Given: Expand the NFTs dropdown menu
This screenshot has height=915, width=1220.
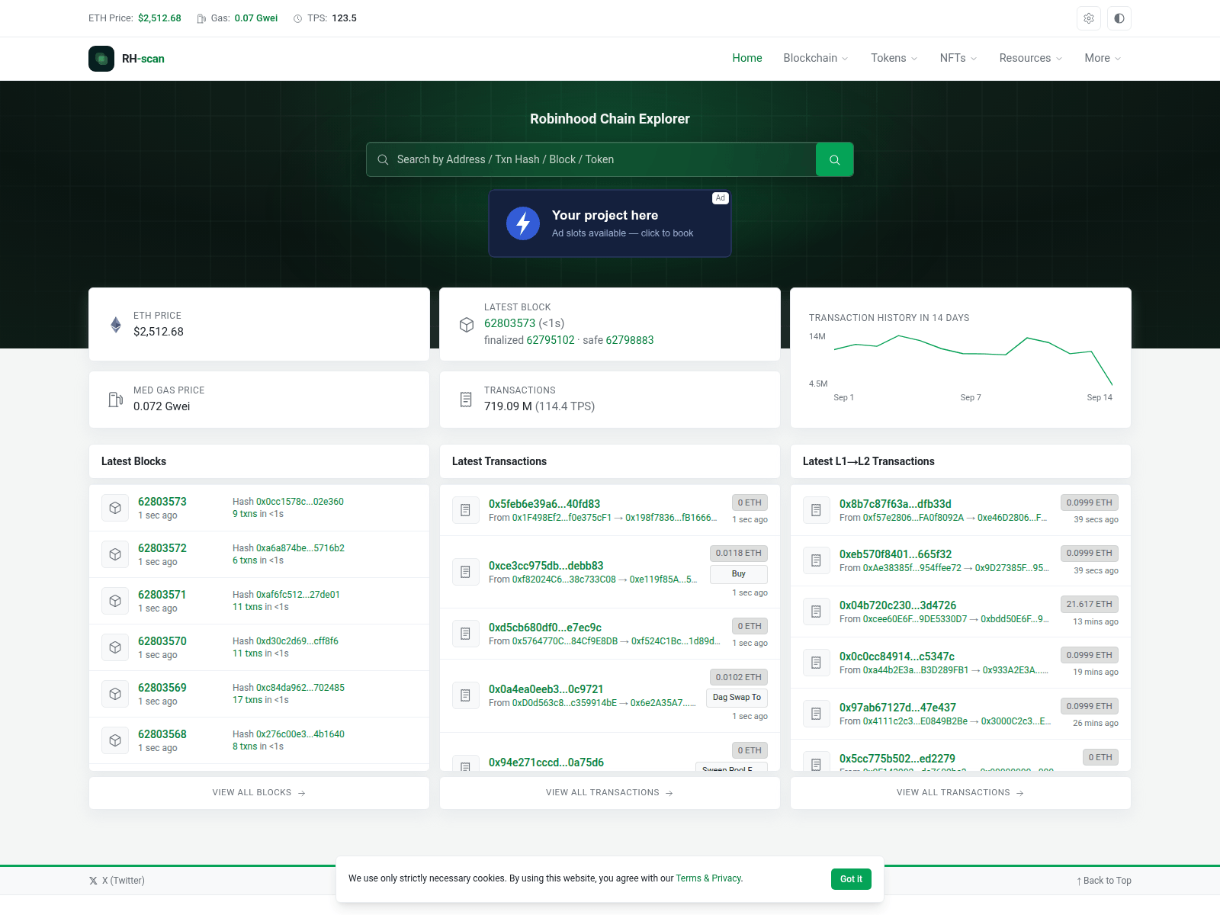Looking at the screenshot, I should [958, 58].
